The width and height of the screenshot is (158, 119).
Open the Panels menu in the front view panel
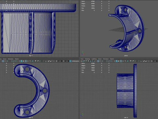[x=17, y=59]
